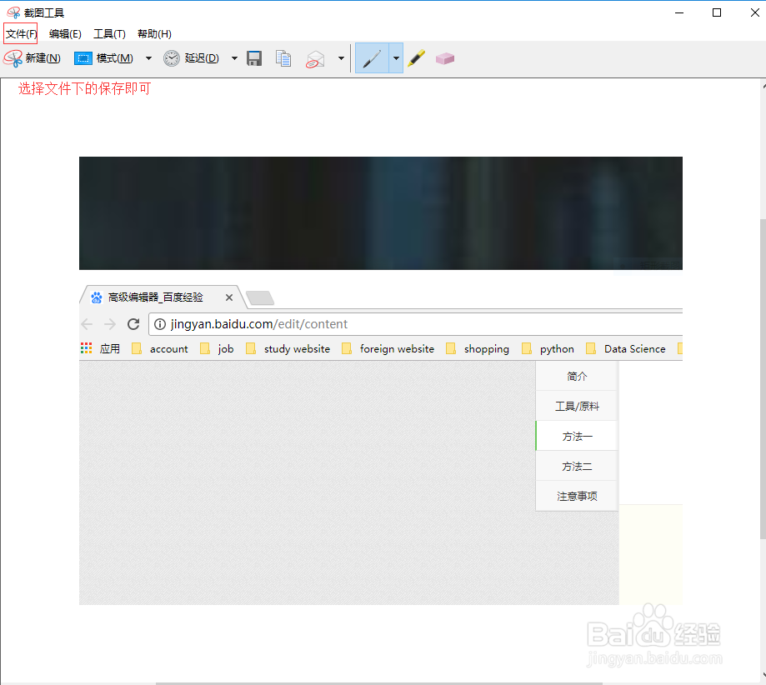Click the Baidu logo on the browser tab
This screenshot has height=685, width=766.
coord(97,297)
